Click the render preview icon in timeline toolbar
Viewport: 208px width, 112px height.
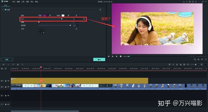[x=169, y=65]
